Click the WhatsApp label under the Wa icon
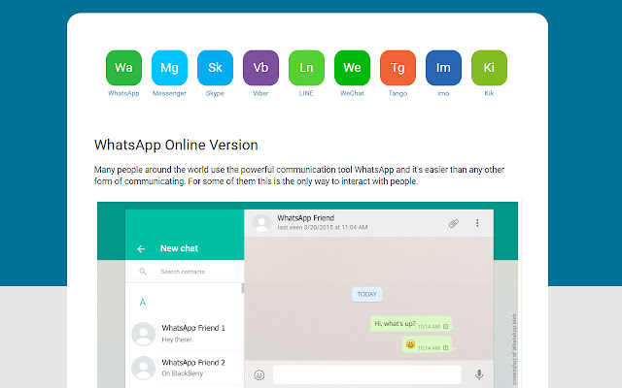The image size is (622, 388). coord(123,93)
